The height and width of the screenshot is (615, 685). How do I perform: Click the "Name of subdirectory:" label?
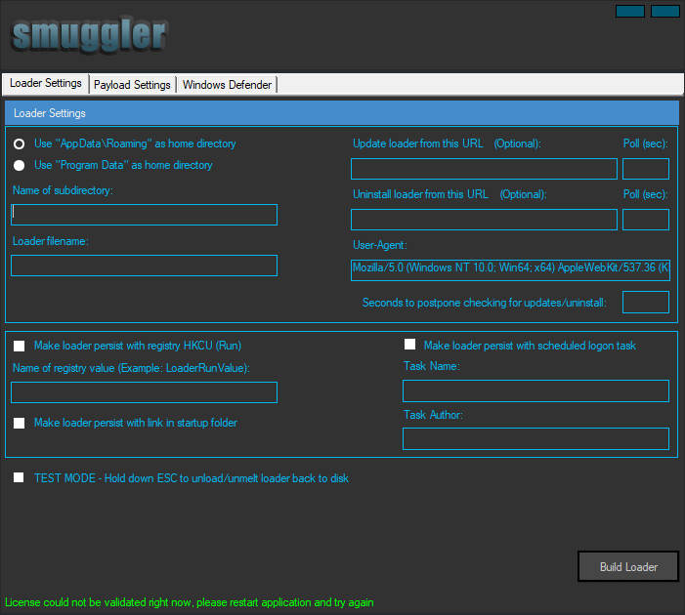point(63,190)
